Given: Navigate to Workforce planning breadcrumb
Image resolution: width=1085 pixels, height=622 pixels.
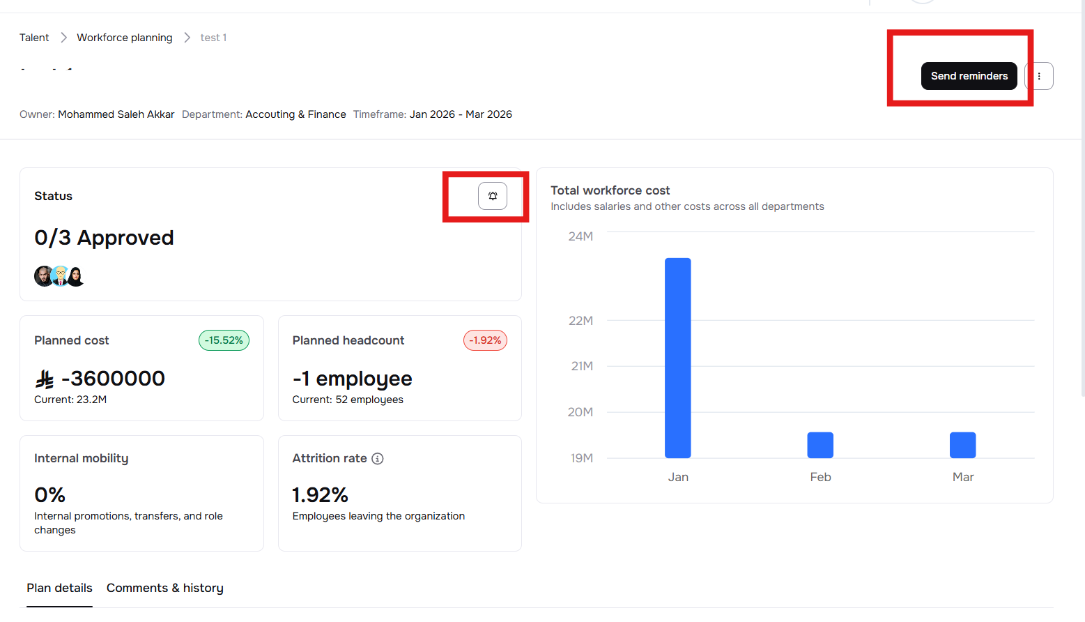Looking at the screenshot, I should pos(124,38).
